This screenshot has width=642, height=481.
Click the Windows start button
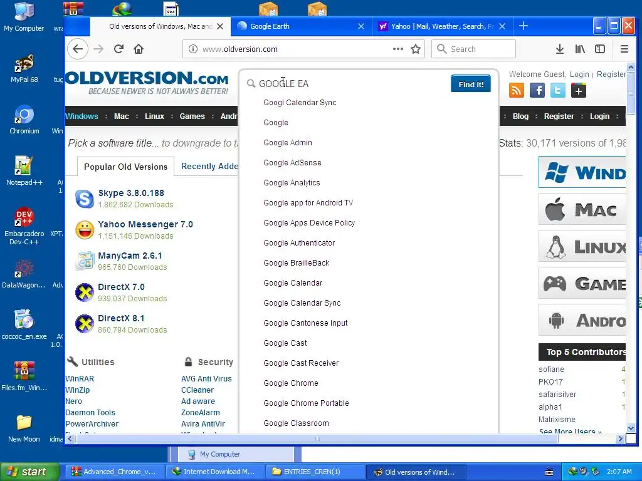coord(29,472)
